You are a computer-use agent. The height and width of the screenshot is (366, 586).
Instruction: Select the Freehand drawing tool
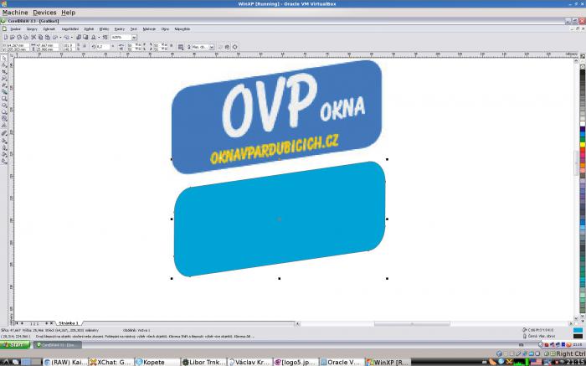4,85
